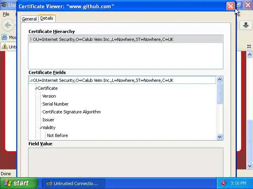Select Certificate Signature Algorithm field
This screenshot has height=189, width=253.
72,112
